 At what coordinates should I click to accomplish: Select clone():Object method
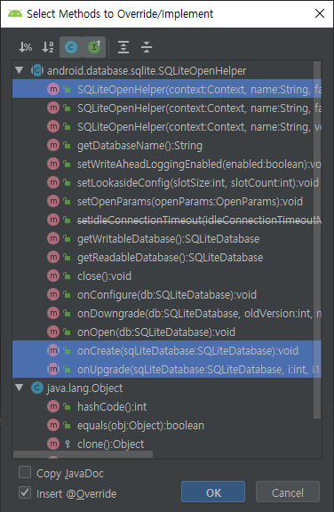(167, 444)
